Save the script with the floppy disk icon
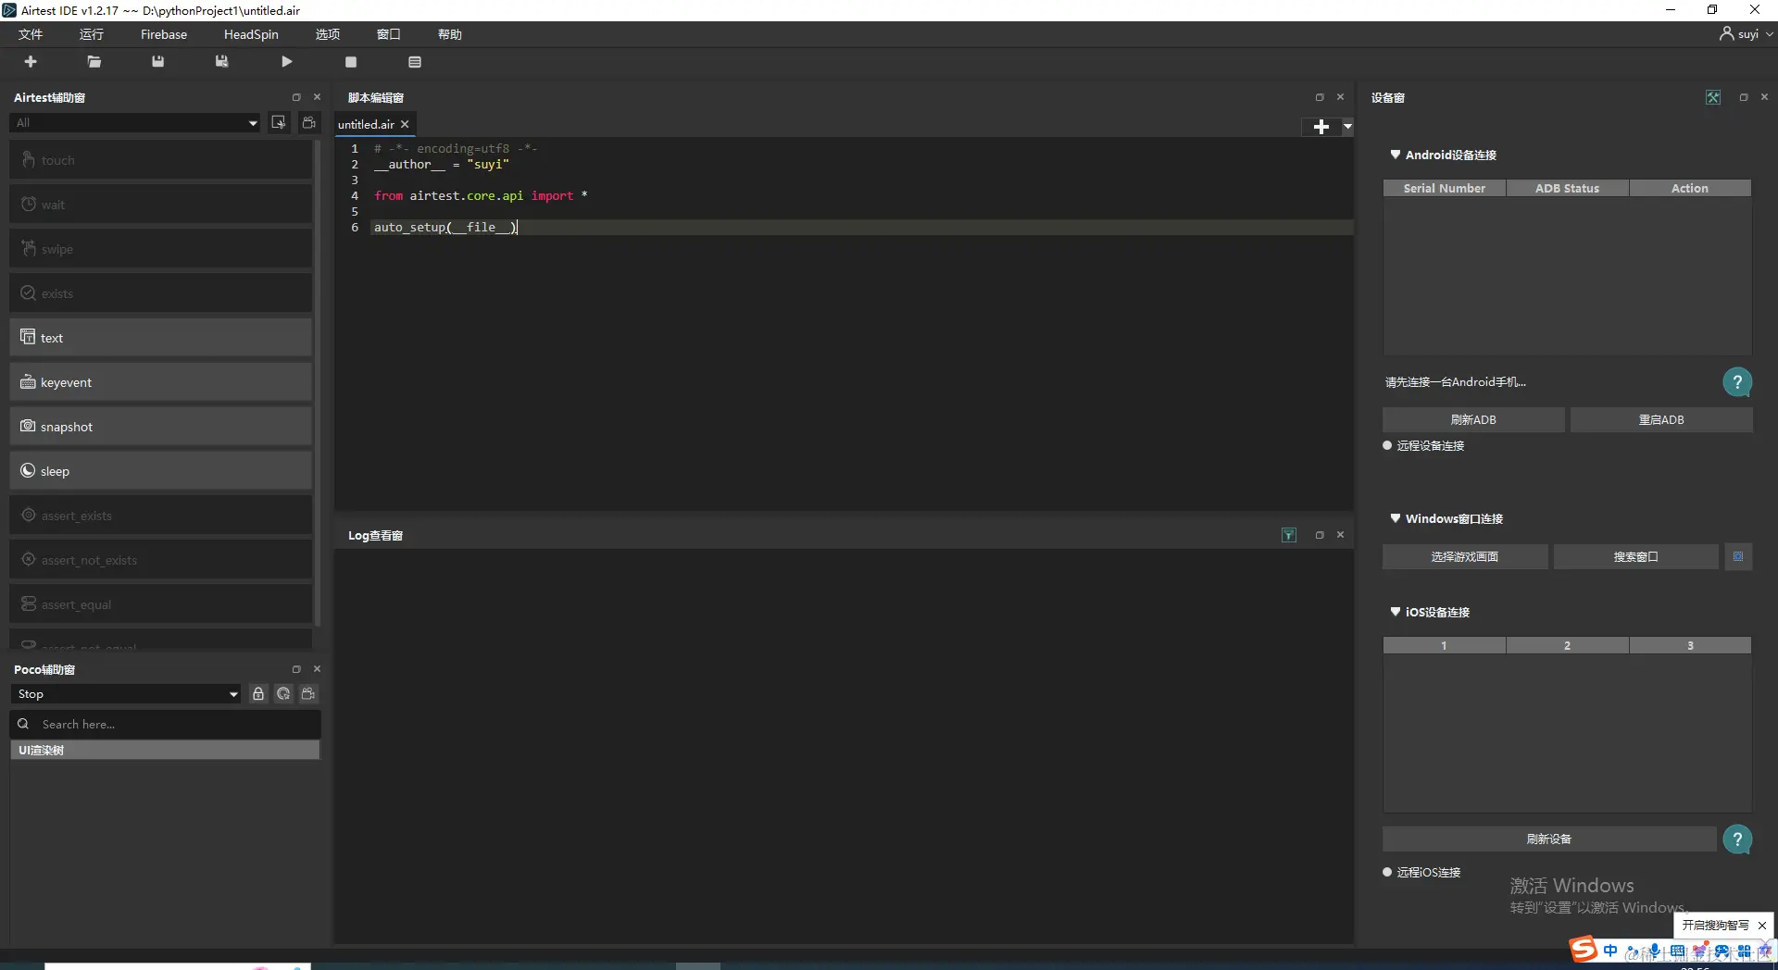This screenshot has width=1778, height=970. (x=158, y=61)
